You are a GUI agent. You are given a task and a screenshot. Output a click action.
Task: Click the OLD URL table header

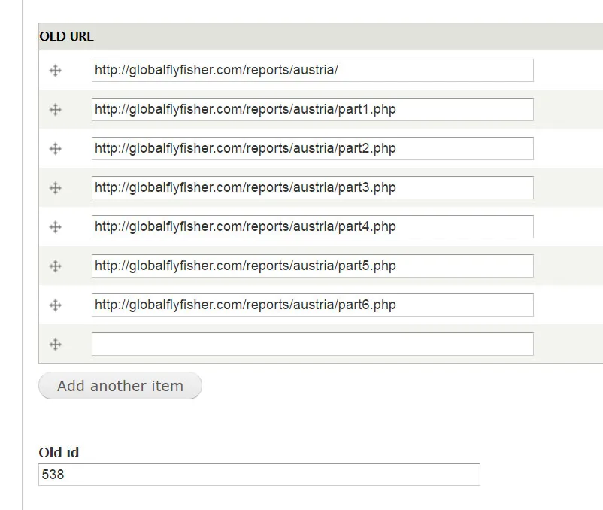[66, 36]
